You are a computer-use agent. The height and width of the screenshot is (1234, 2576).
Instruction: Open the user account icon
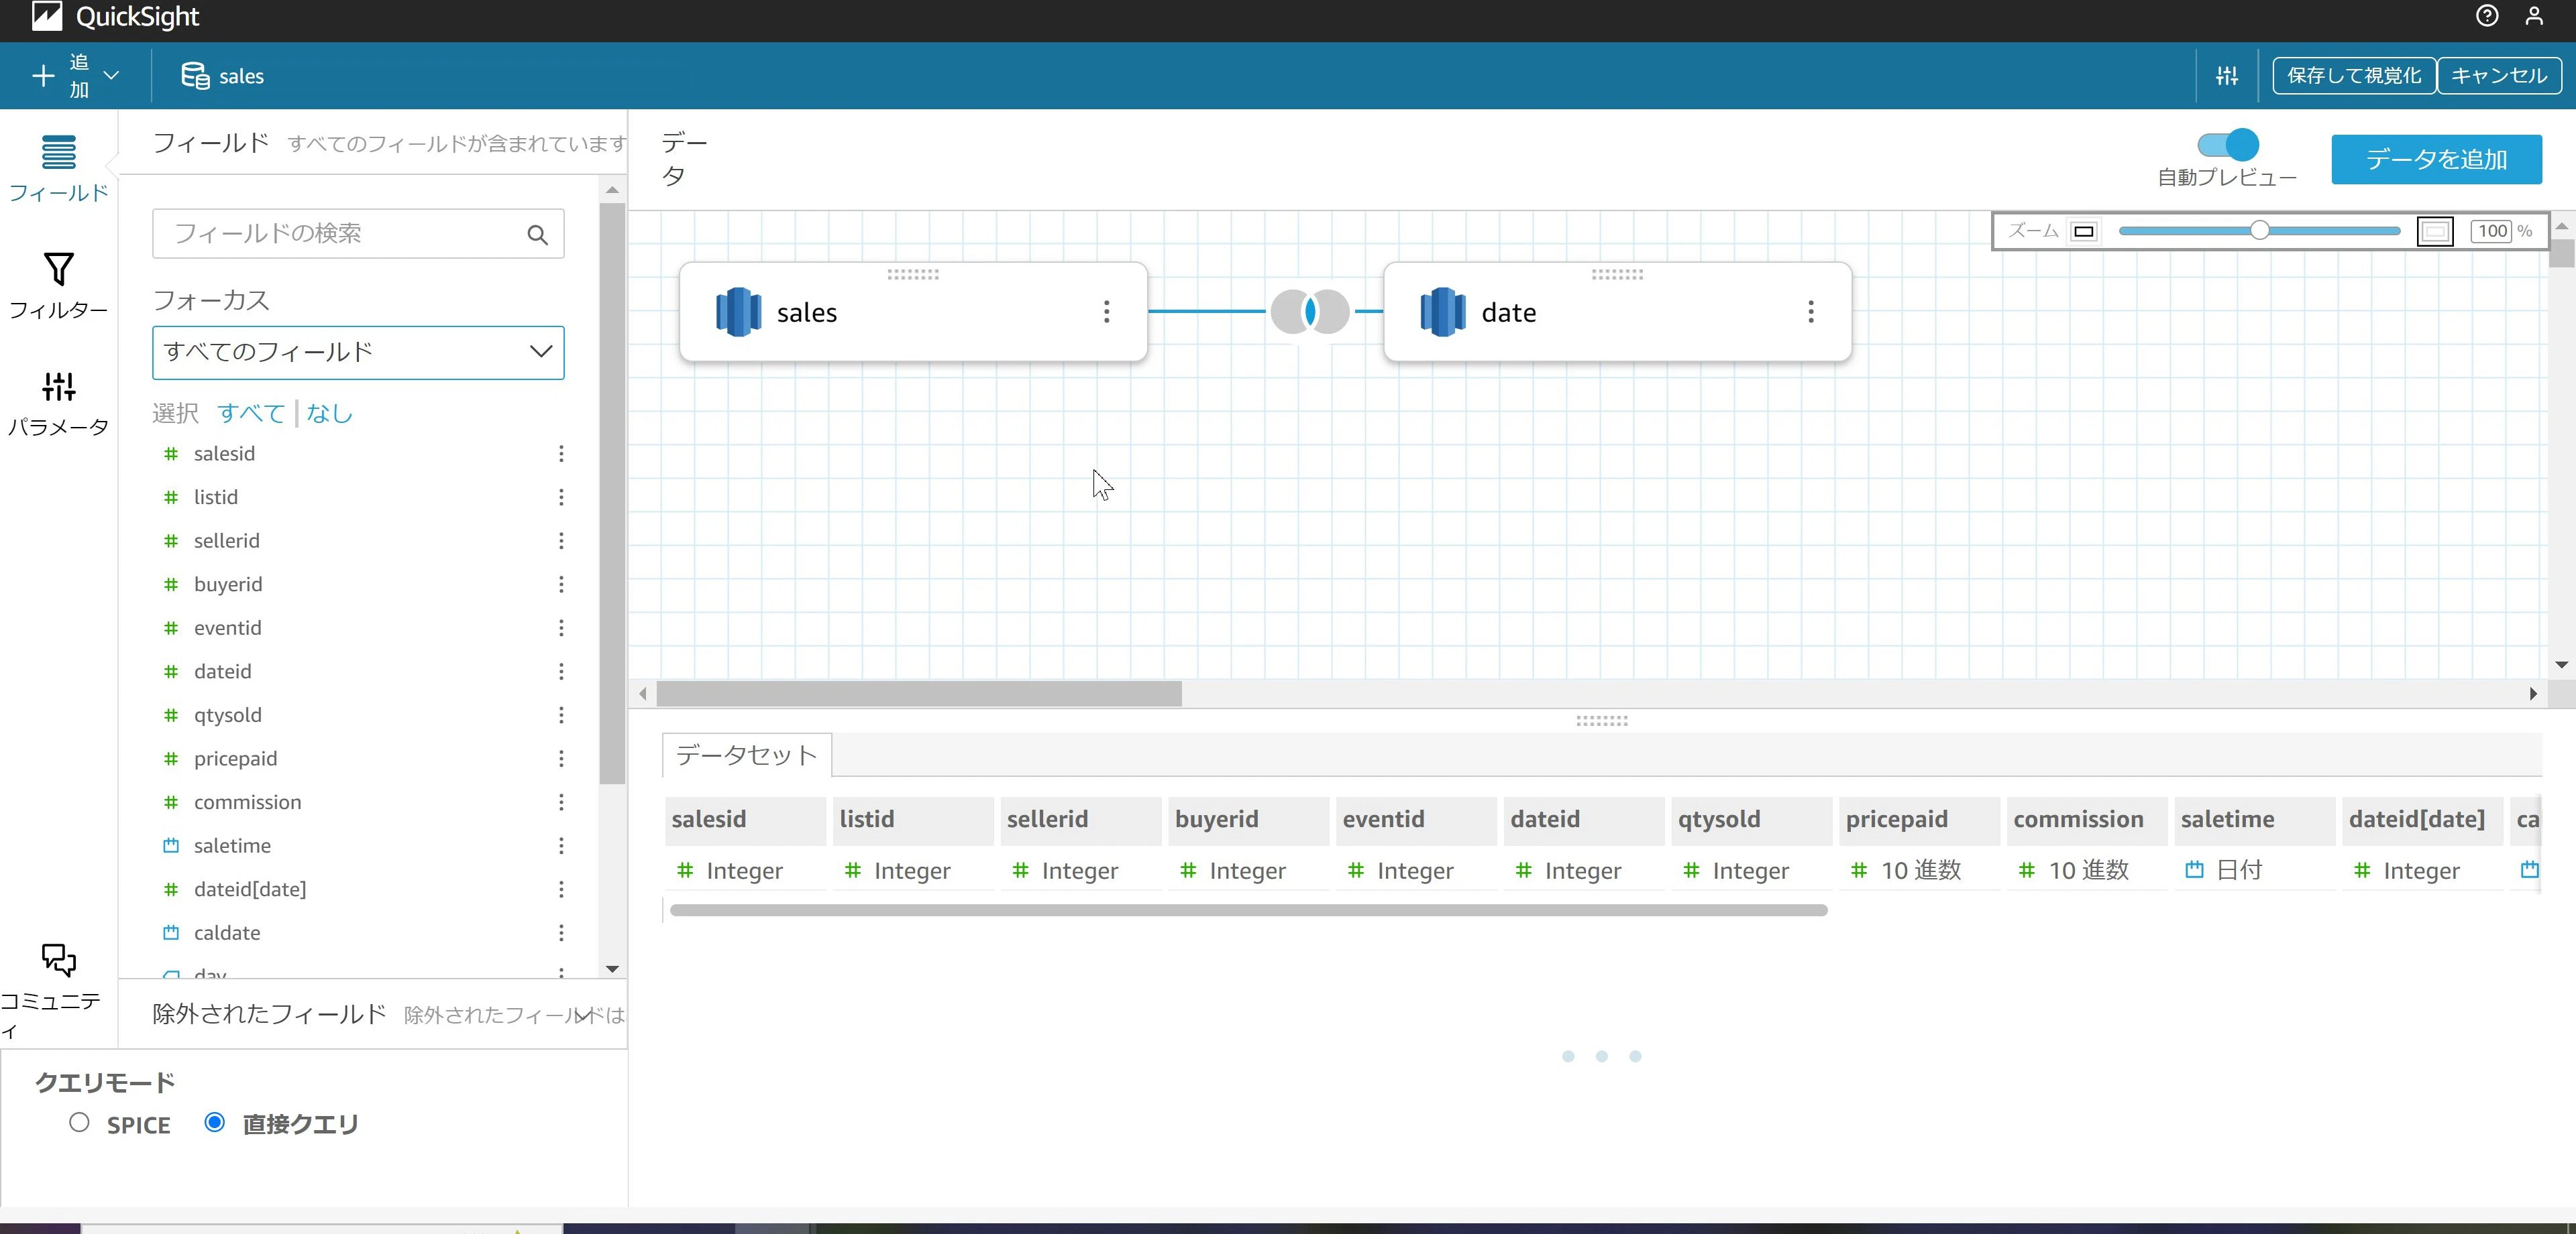2534,16
